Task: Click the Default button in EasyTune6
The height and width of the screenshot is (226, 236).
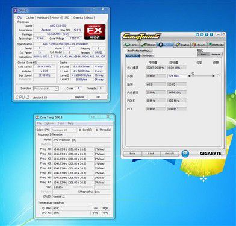Action: point(170,154)
